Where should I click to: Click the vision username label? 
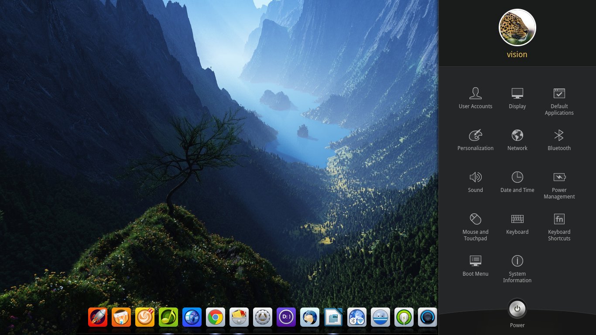(517, 55)
